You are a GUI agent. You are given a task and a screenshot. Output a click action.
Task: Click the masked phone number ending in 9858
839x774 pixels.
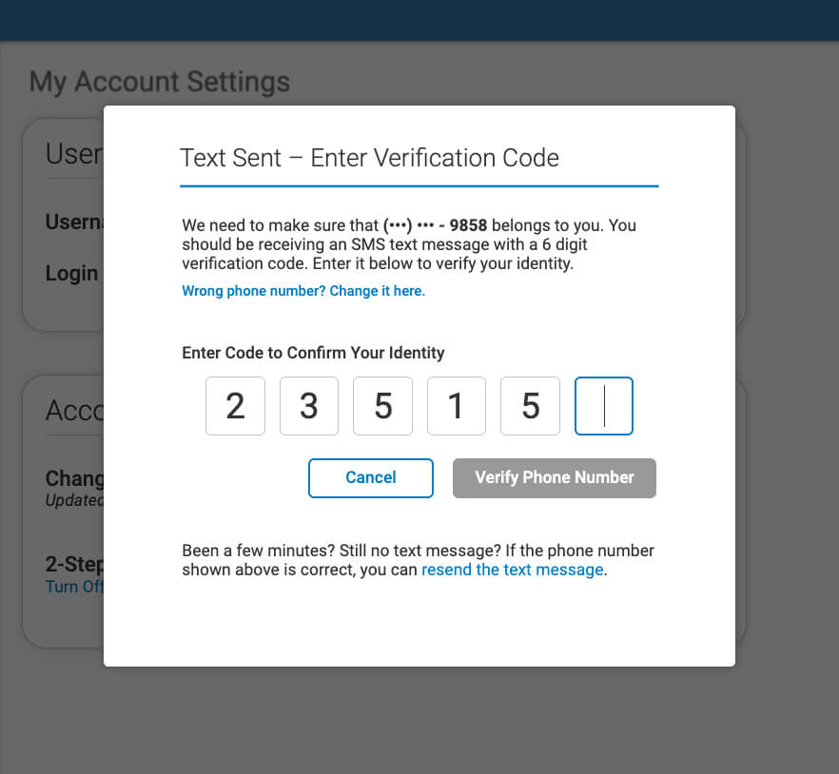(x=435, y=226)
